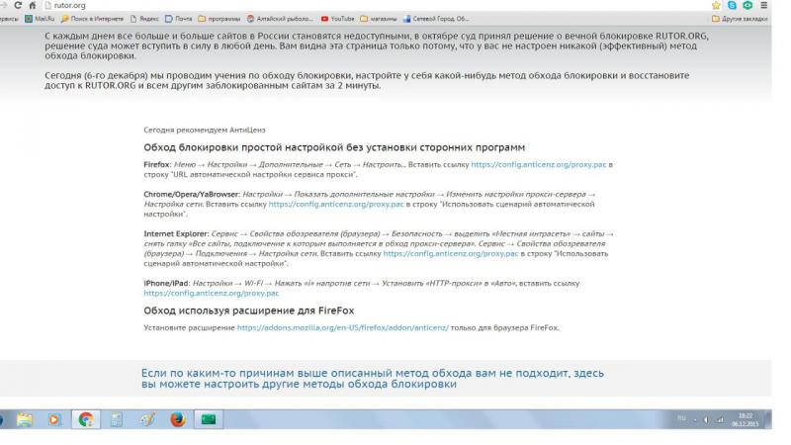791x445 pixels.
Task: Click the rutor.org address bar
Action: tap(374, 5)
